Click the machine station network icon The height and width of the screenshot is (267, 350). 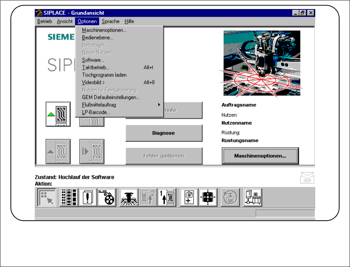(x=252, y=198)
